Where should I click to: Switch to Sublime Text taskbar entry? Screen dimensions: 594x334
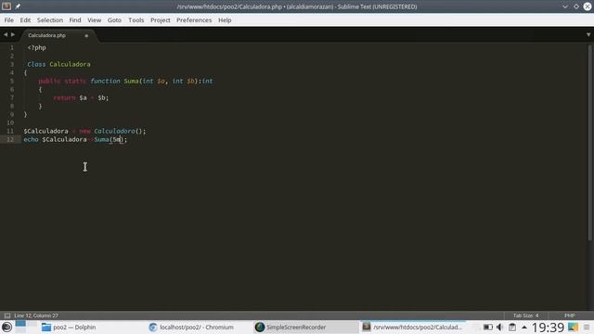[x=412, y=327]
